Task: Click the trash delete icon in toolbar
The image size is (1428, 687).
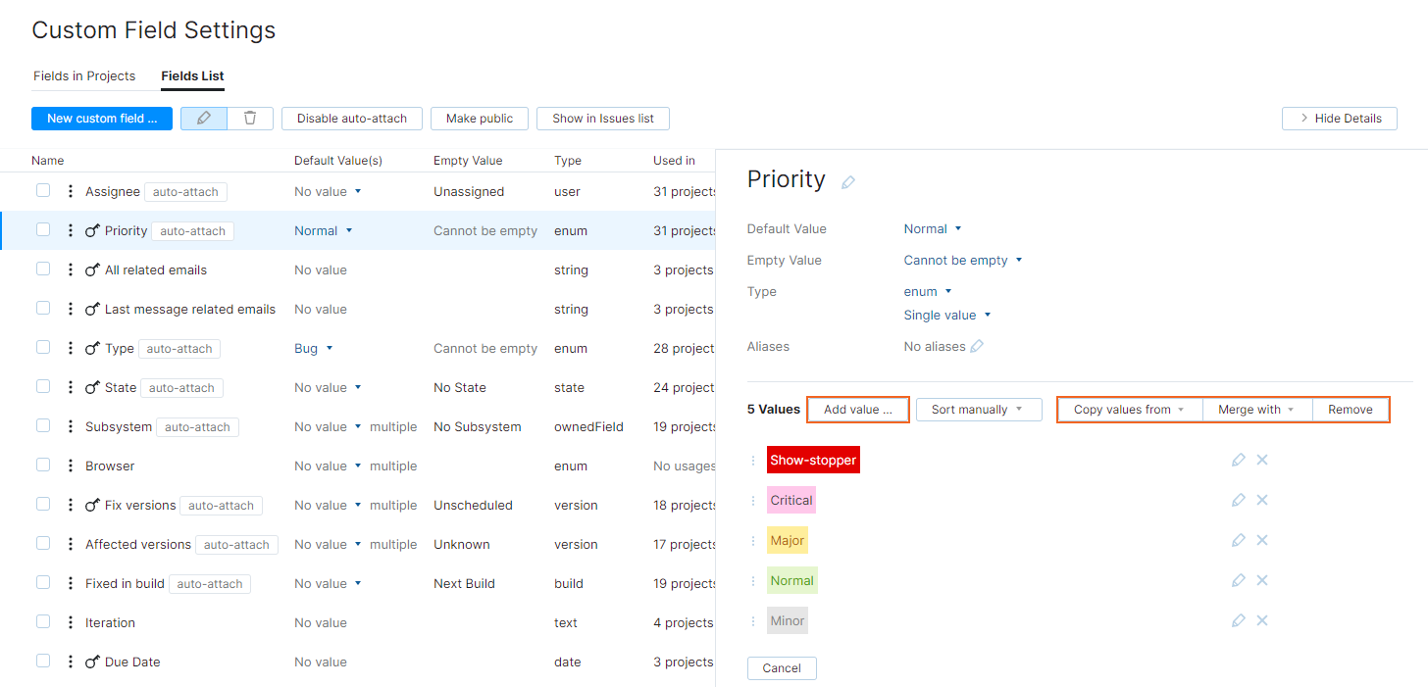Action: (250, 119)
